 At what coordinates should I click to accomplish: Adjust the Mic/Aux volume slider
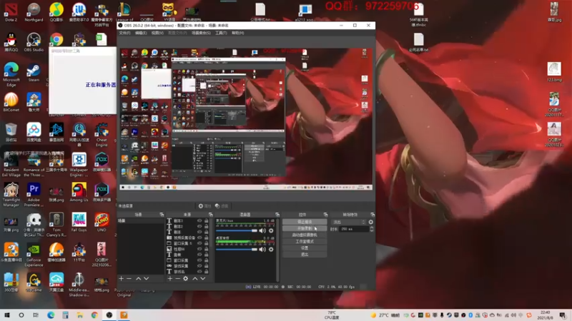point(237,230)
